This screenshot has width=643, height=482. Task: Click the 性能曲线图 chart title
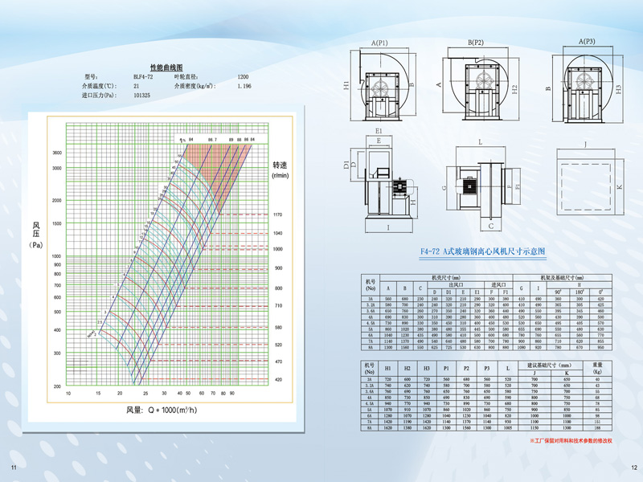point(166,67)
